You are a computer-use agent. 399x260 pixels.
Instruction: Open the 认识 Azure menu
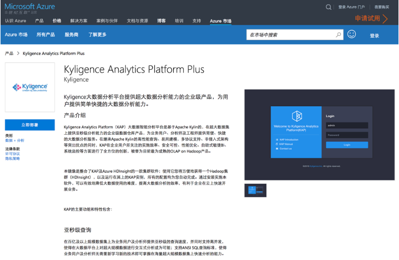(x=15, y=21)
